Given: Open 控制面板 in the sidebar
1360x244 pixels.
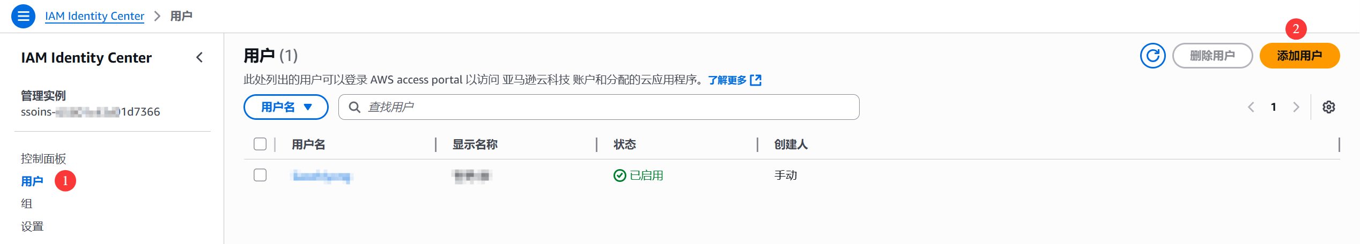Looking at the screenshot, I should coord(43,158).
